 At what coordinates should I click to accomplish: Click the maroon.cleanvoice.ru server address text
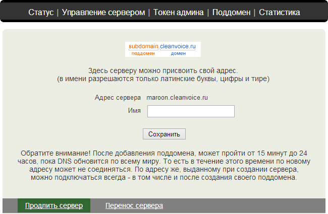click(177, 97)
